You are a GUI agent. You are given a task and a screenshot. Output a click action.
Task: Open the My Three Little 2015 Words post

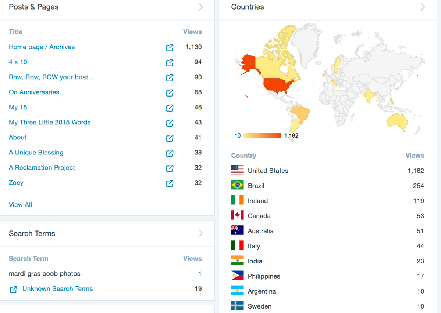[x=50, y=123]
